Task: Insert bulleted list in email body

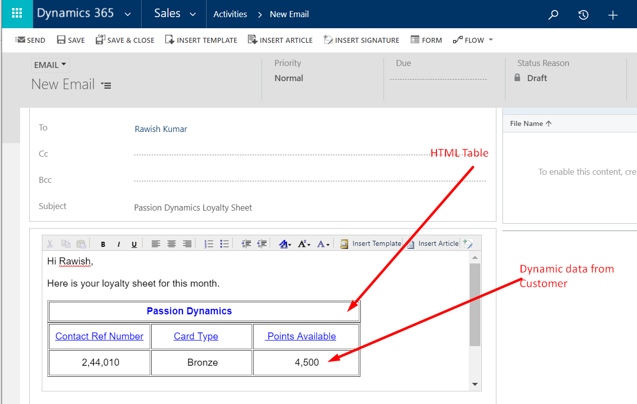Action: tap(225, 244)
